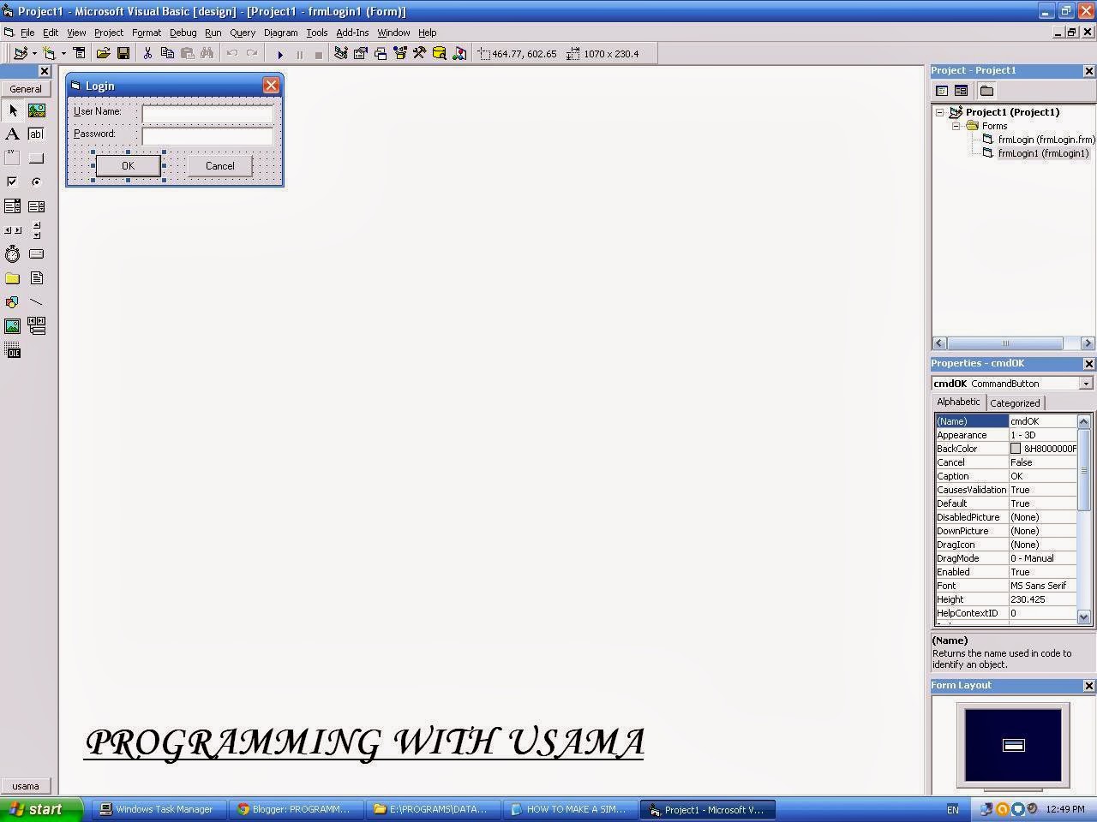This screenshot has height=822, width=1097.
Task: Open the Debug menu
Action: point(183,33)
